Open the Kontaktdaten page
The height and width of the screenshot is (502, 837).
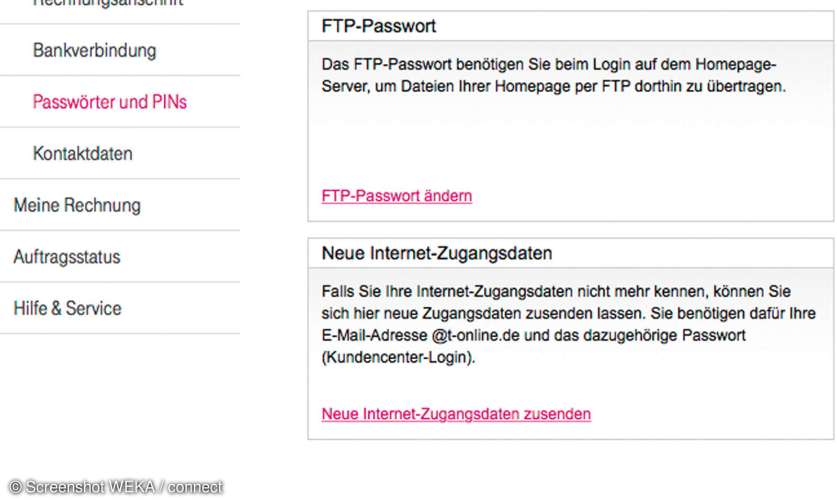click(x=82, y=153)
